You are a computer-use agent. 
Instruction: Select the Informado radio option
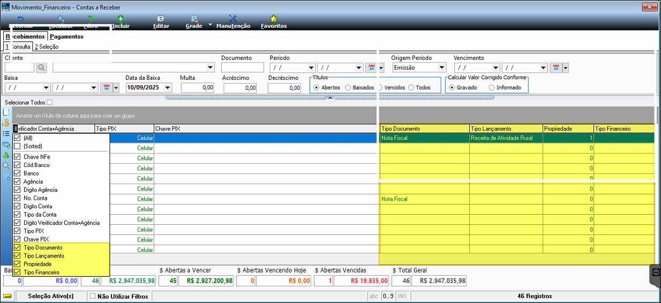(x=491, y=87)
